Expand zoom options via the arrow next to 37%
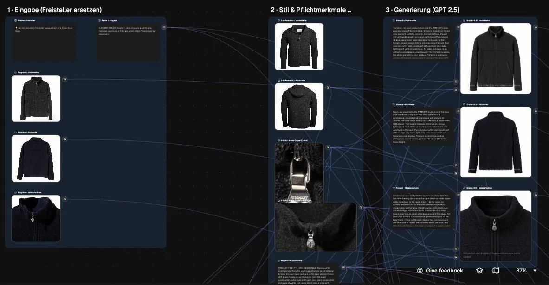This screenshot has width=549, height=285. pyautogui.click(x=535, y=271)
